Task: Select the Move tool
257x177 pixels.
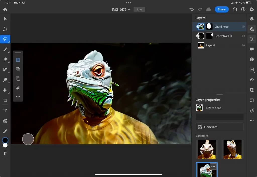Action: [5, 19]
